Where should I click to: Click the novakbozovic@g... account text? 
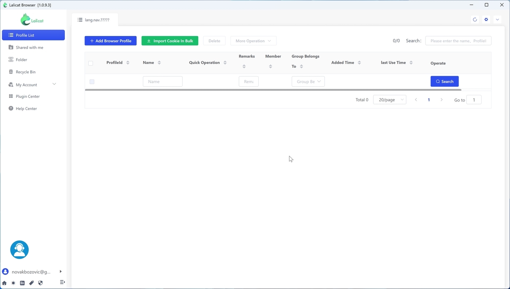31,272
